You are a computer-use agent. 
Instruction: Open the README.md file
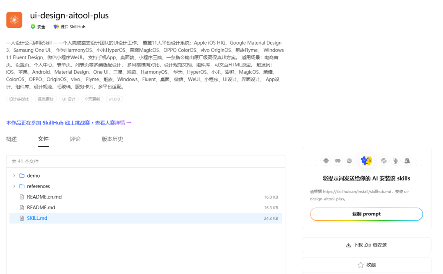[x=146, y=208]
